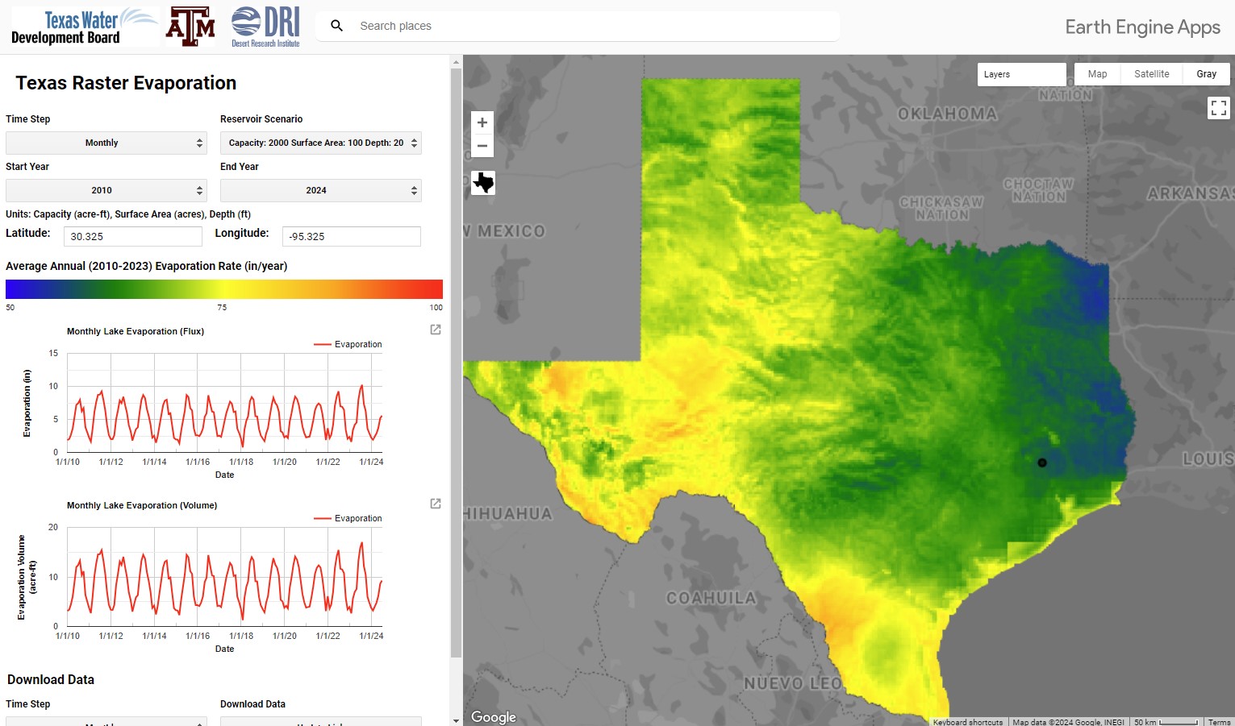Click the Monthly Lake Evaporation (Volume) chart
This screenshot has width=1235, height=726.
point(224,577)
